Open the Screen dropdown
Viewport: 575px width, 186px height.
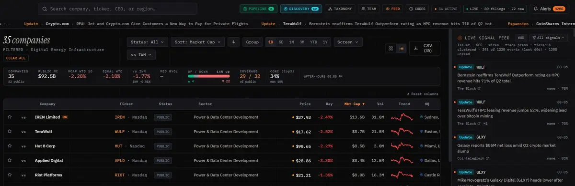click(348, 42)
